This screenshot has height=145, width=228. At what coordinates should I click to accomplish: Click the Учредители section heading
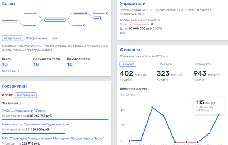tap(133, 4)
